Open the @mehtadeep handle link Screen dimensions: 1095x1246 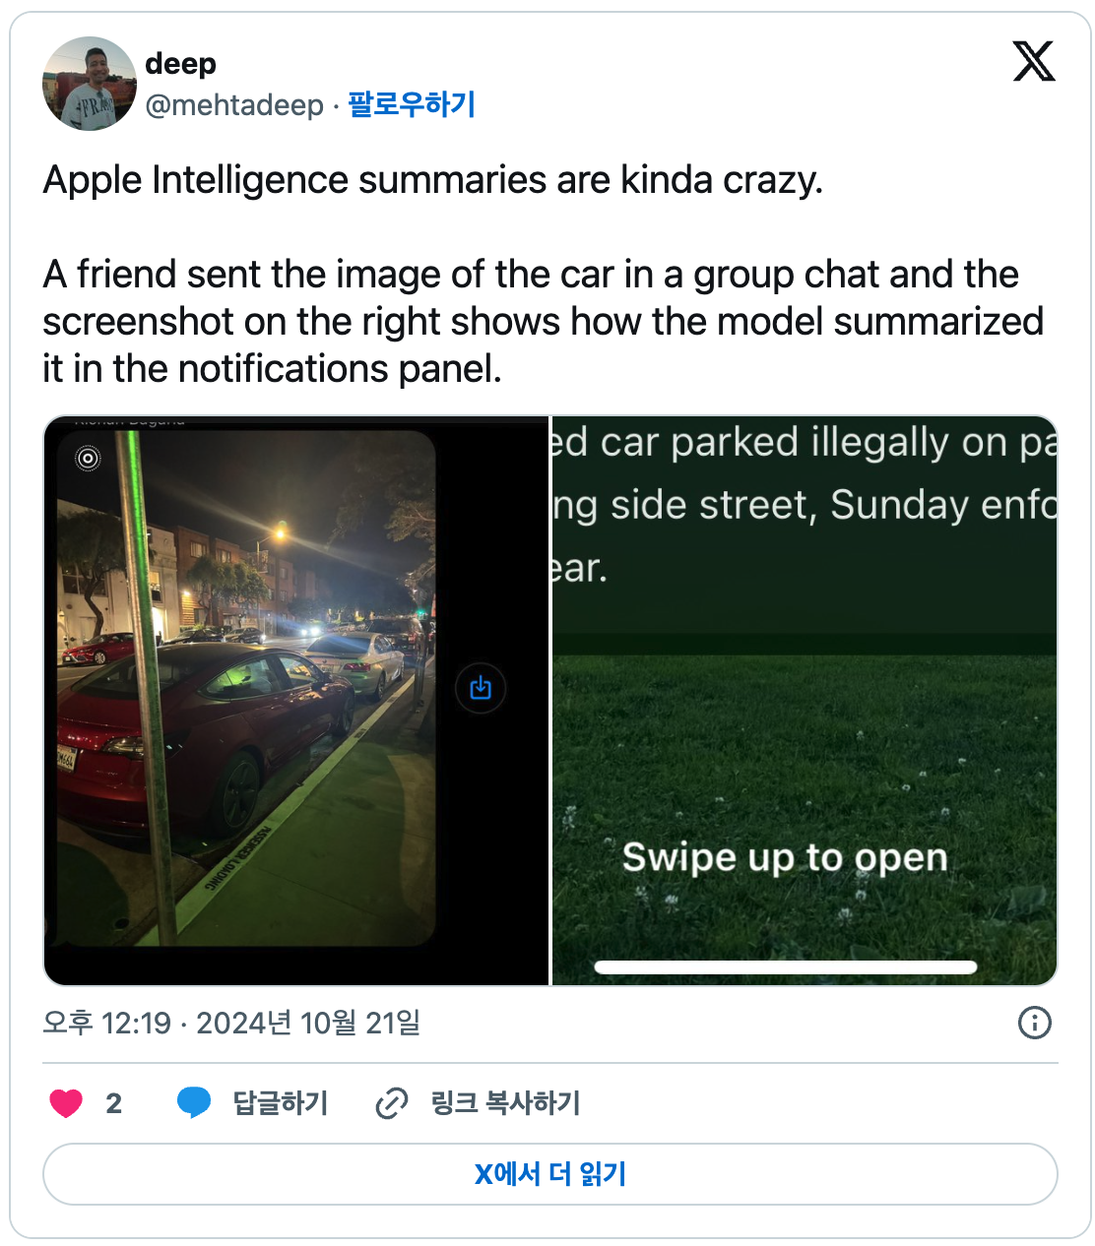pyautogui.click(x=234, y=104)
